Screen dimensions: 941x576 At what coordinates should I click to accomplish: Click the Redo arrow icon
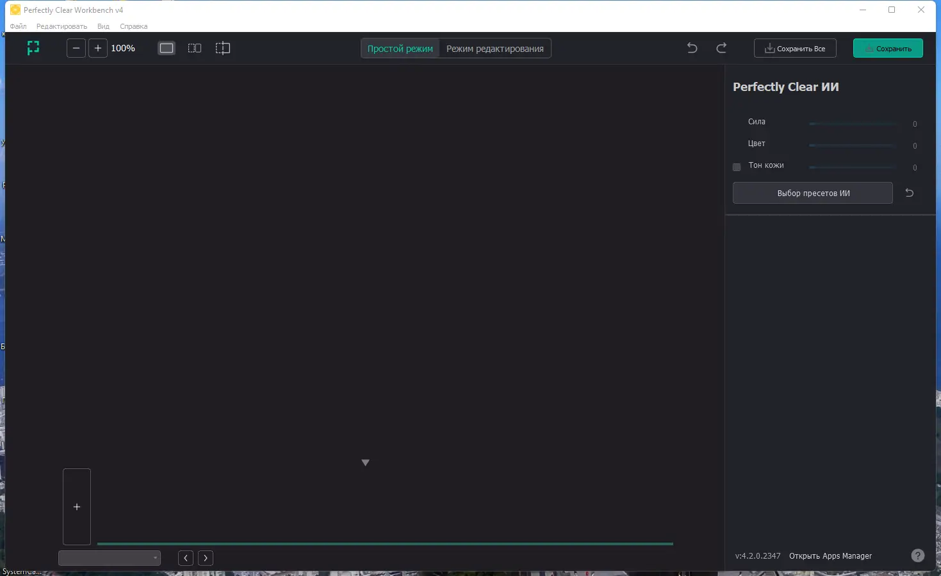[721, 47]
